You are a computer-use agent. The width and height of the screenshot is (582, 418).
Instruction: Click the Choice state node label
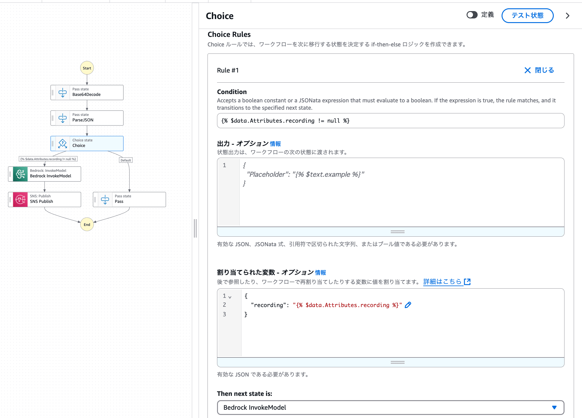click(x=79, y=145)
